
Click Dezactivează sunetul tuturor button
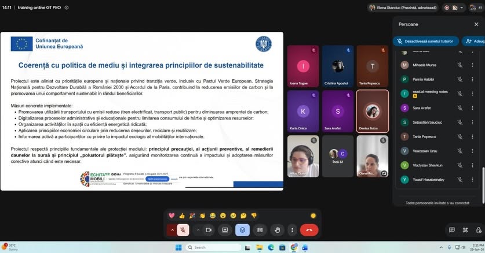(426, 41)
